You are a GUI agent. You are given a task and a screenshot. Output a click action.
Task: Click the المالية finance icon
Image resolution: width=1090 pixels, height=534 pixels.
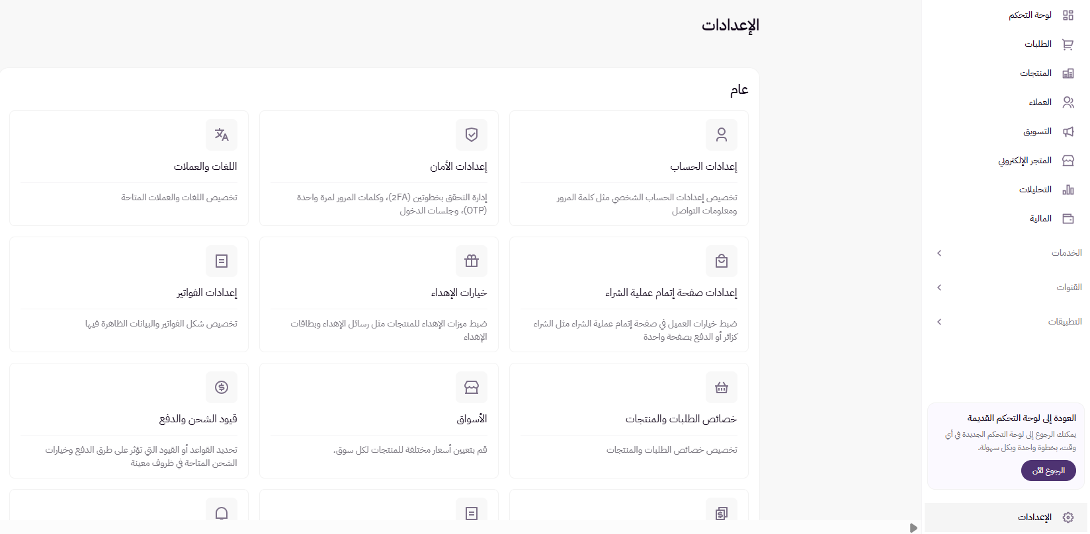click(1069, 219)
